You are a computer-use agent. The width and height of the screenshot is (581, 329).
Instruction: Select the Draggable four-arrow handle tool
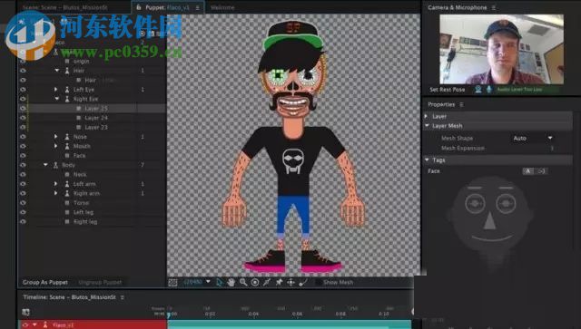[290, 283]
